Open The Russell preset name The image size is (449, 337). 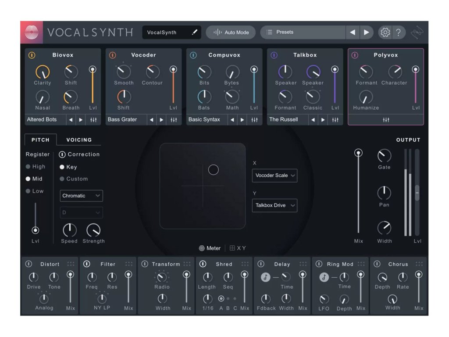coord(284,119)
